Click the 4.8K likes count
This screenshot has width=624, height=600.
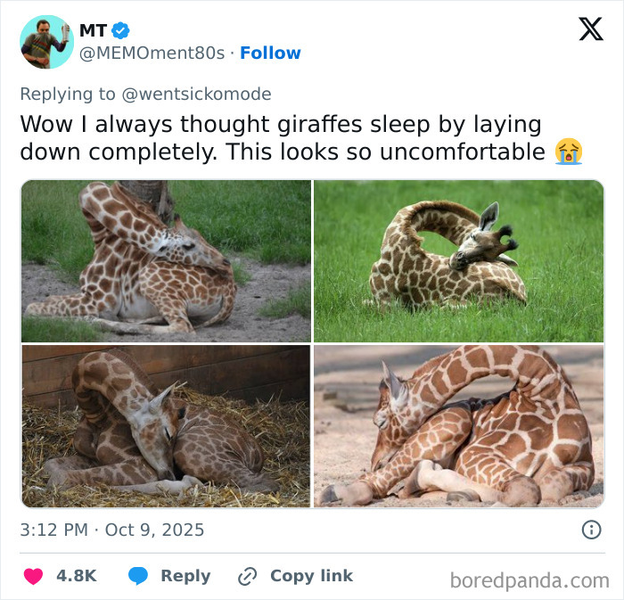pyautogui.click(x=76, y=576)
